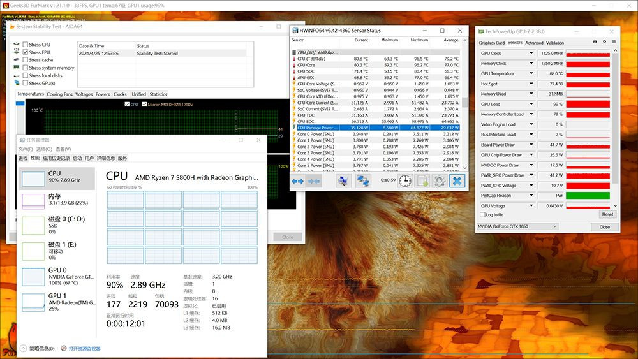The height and width of the screenshot is (359, 638).
Task: Switch to GPU-Z Graphics Card tab
Action: 491,43
